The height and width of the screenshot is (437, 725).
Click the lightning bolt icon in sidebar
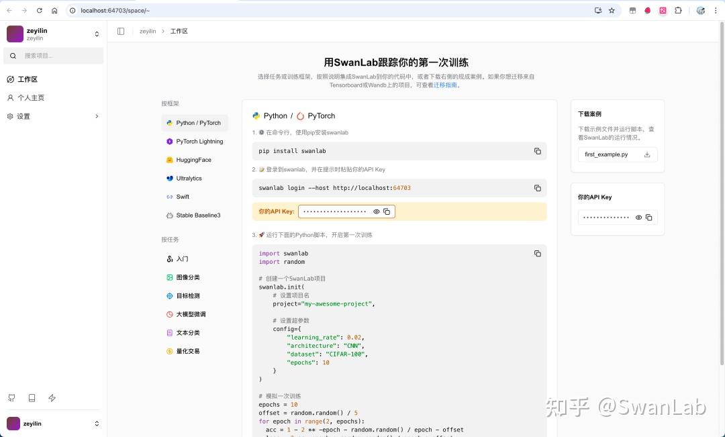[52, 397]
